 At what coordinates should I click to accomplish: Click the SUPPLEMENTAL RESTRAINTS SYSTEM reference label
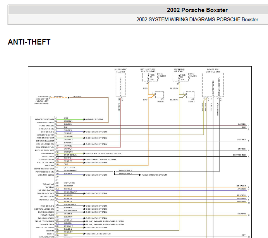[x=103, y=153]
